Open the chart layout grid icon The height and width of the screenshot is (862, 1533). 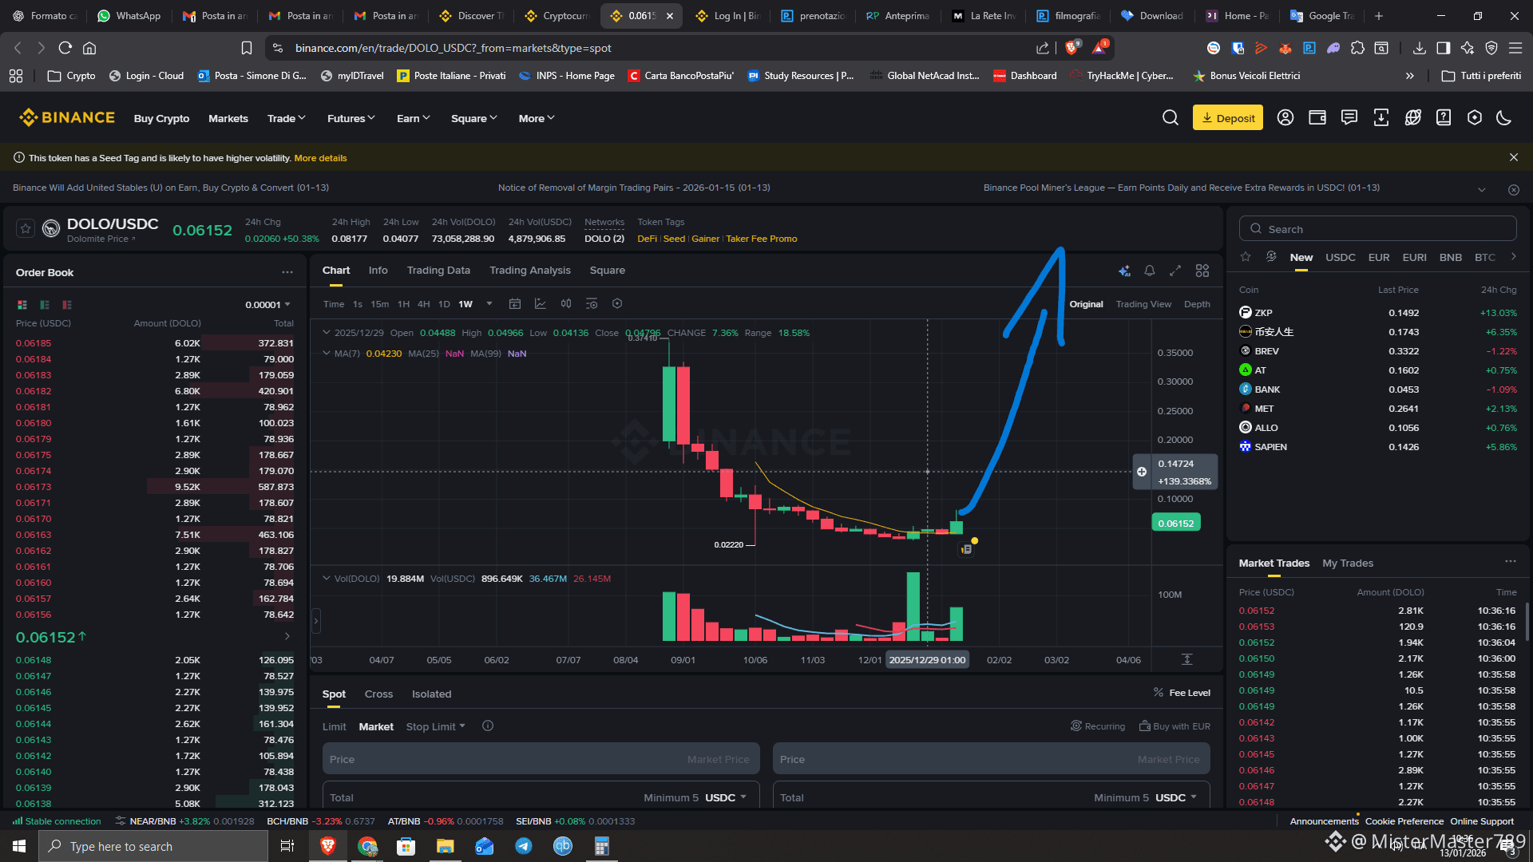click(1202, 271)
